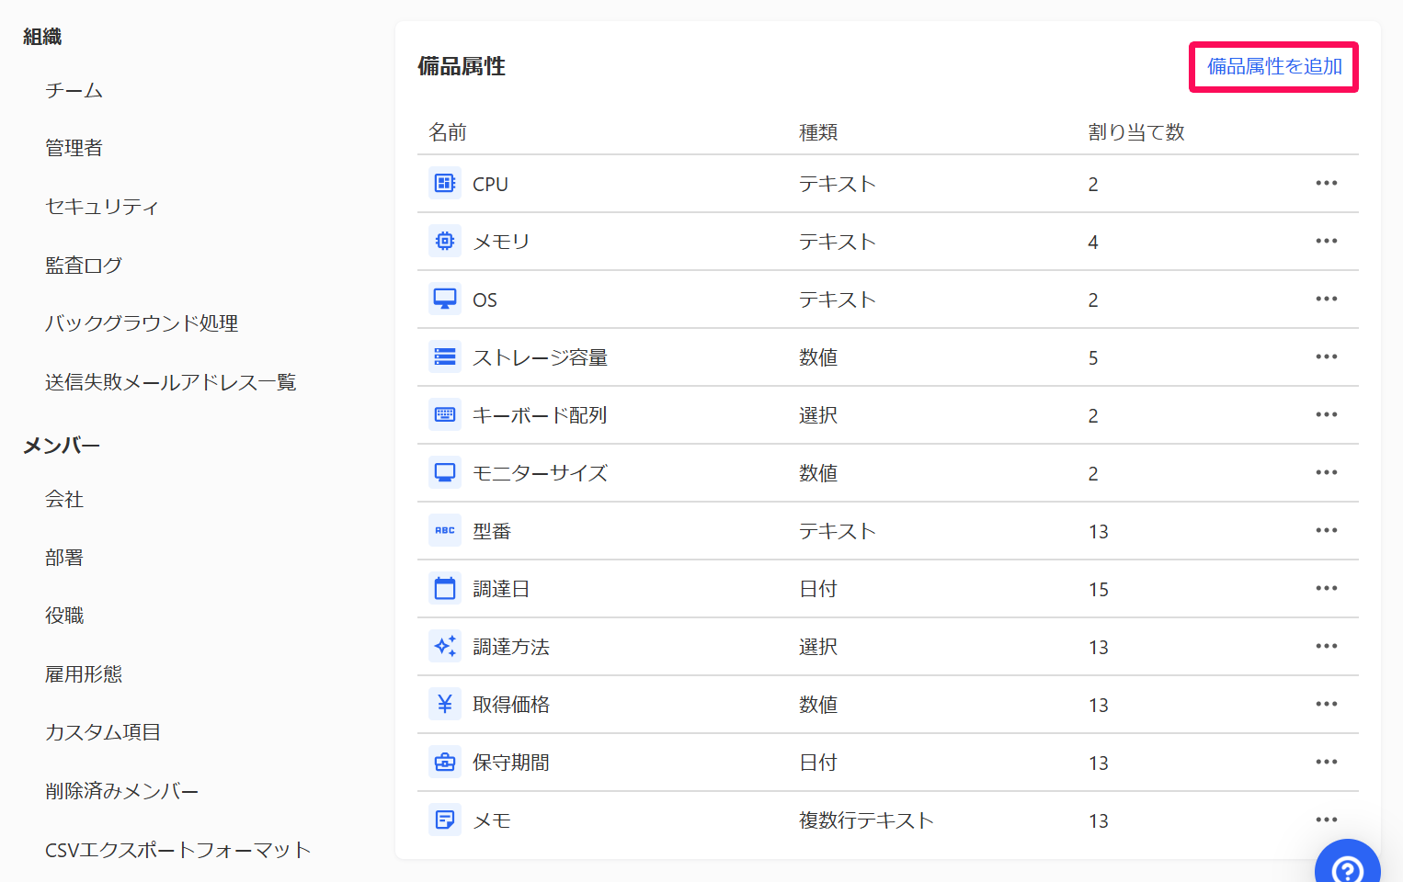The height and width of the screenshot is (882, 1403).
Task: Select カスタム項目 in the sidebar
Action: [x=103, y=732]
